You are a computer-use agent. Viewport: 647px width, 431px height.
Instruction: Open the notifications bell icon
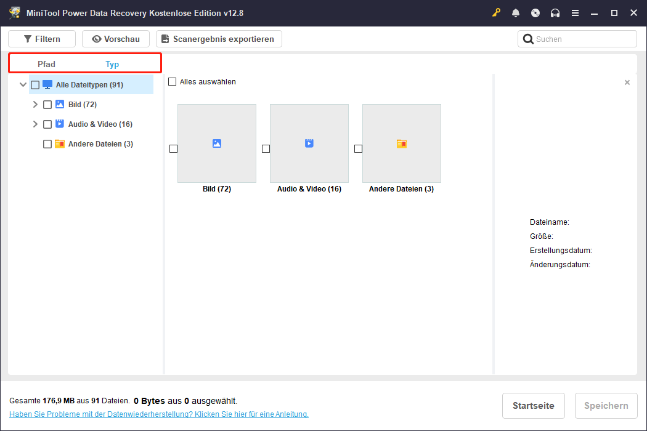[516, 12]
